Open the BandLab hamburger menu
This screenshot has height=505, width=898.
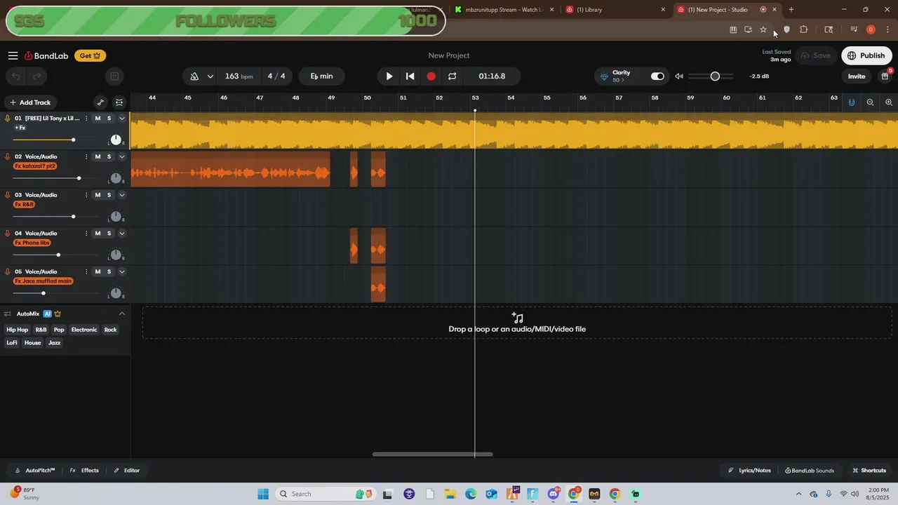[x=13, y=55]
